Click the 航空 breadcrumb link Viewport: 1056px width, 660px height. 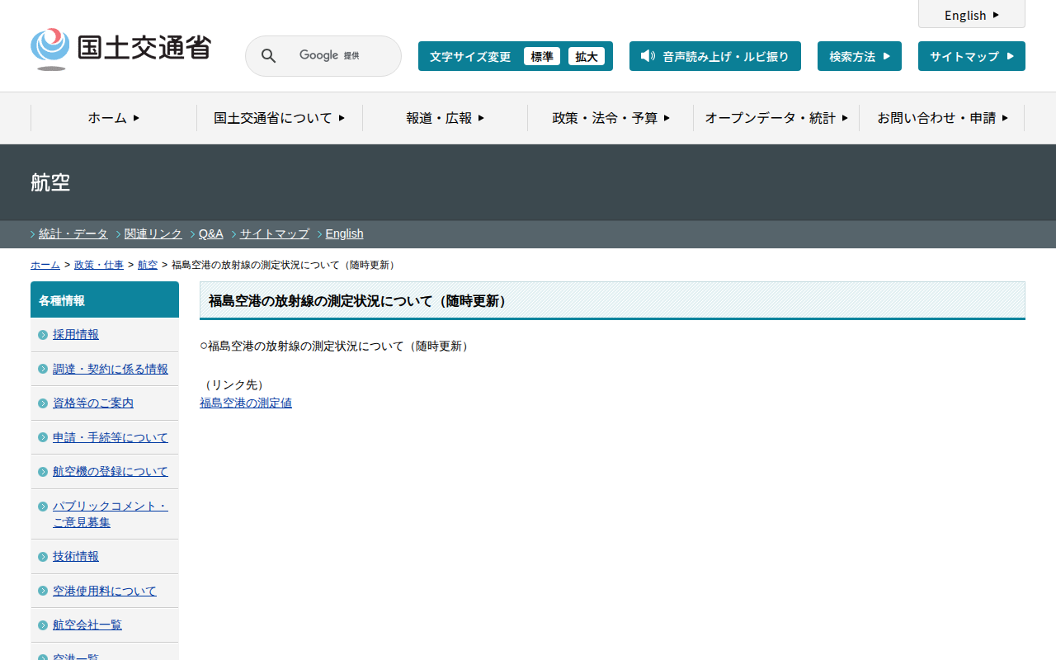click(148, 265)
